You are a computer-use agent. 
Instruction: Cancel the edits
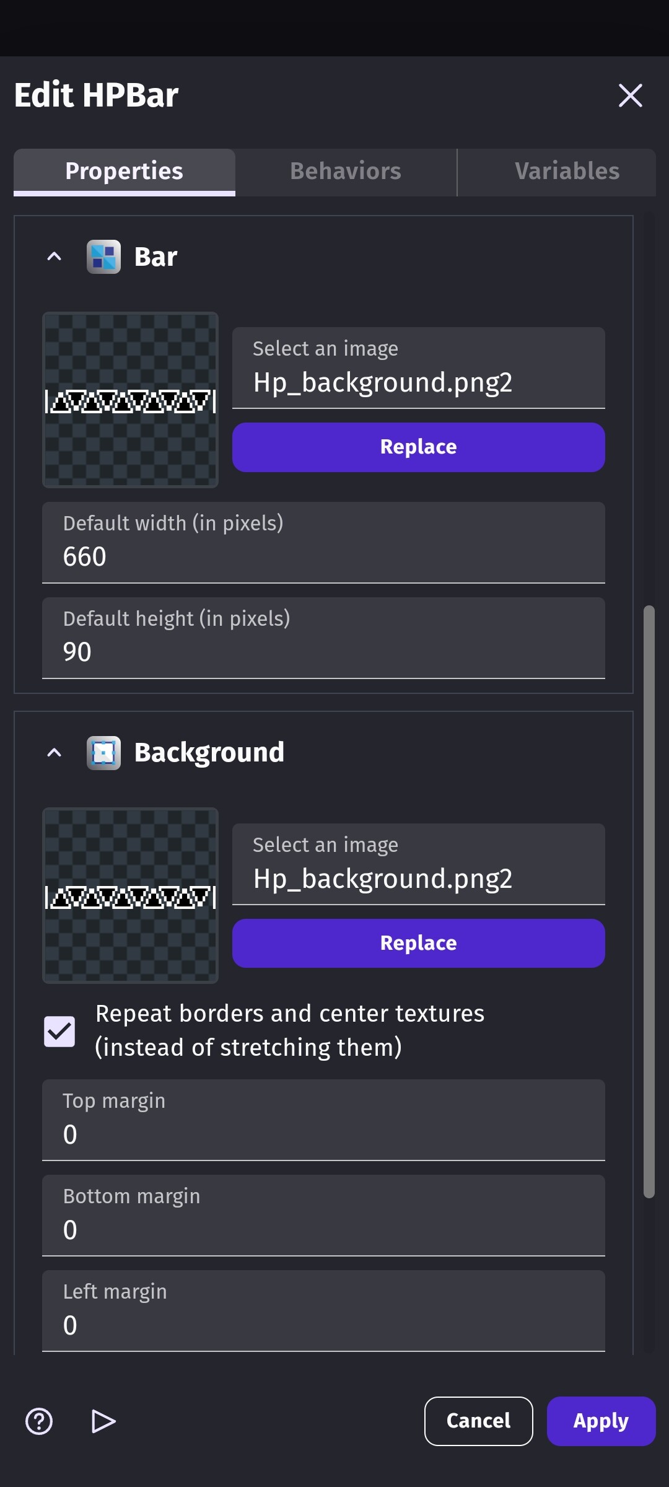pyautogui.click(x=478, y=1422)
